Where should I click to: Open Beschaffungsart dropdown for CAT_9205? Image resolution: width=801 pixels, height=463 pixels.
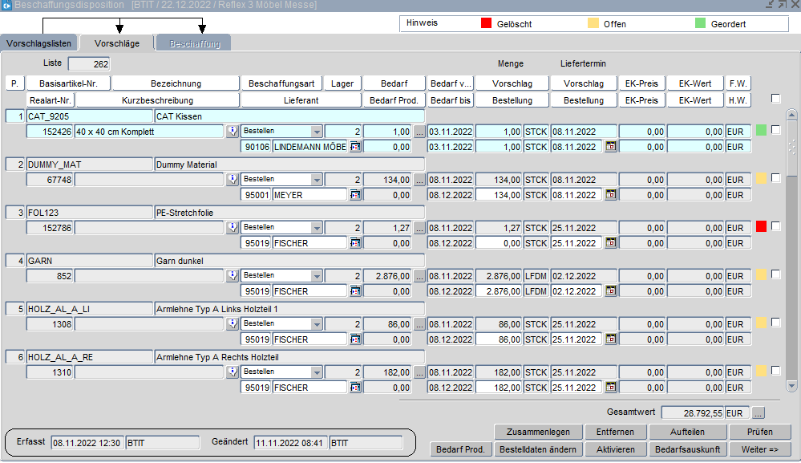(x=316, y=132)
